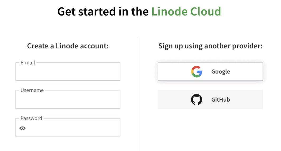The height and width of the screenshot is (151, 281).
Task: Click the Username field label
Action: point(32,90)
